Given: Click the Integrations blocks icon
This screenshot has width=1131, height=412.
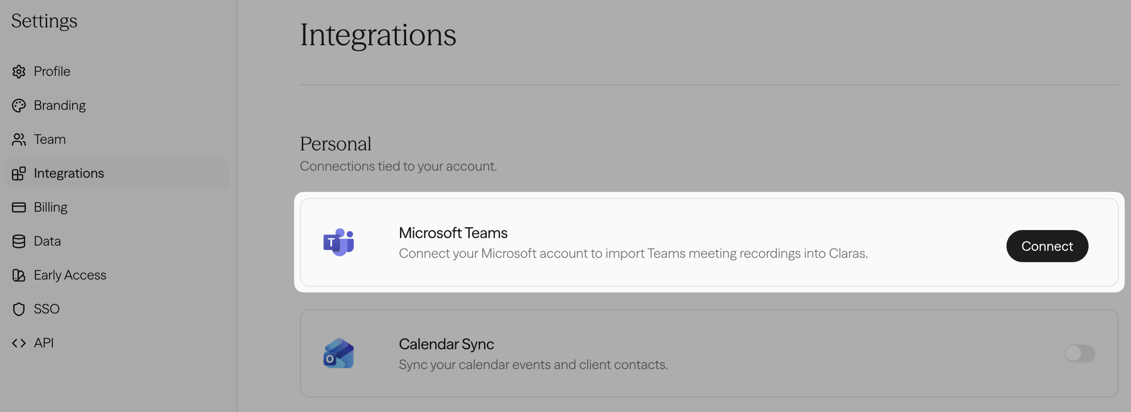Looking at the screenshot, I should [19, 173].
